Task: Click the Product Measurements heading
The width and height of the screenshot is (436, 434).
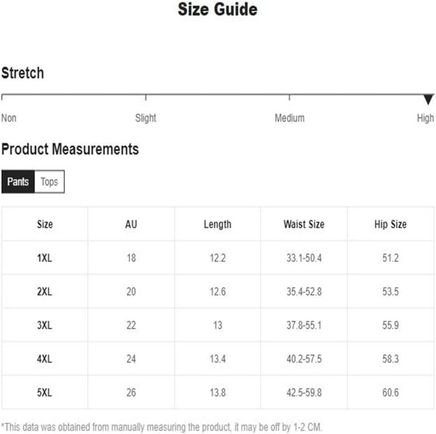Action: coord(70,149)
